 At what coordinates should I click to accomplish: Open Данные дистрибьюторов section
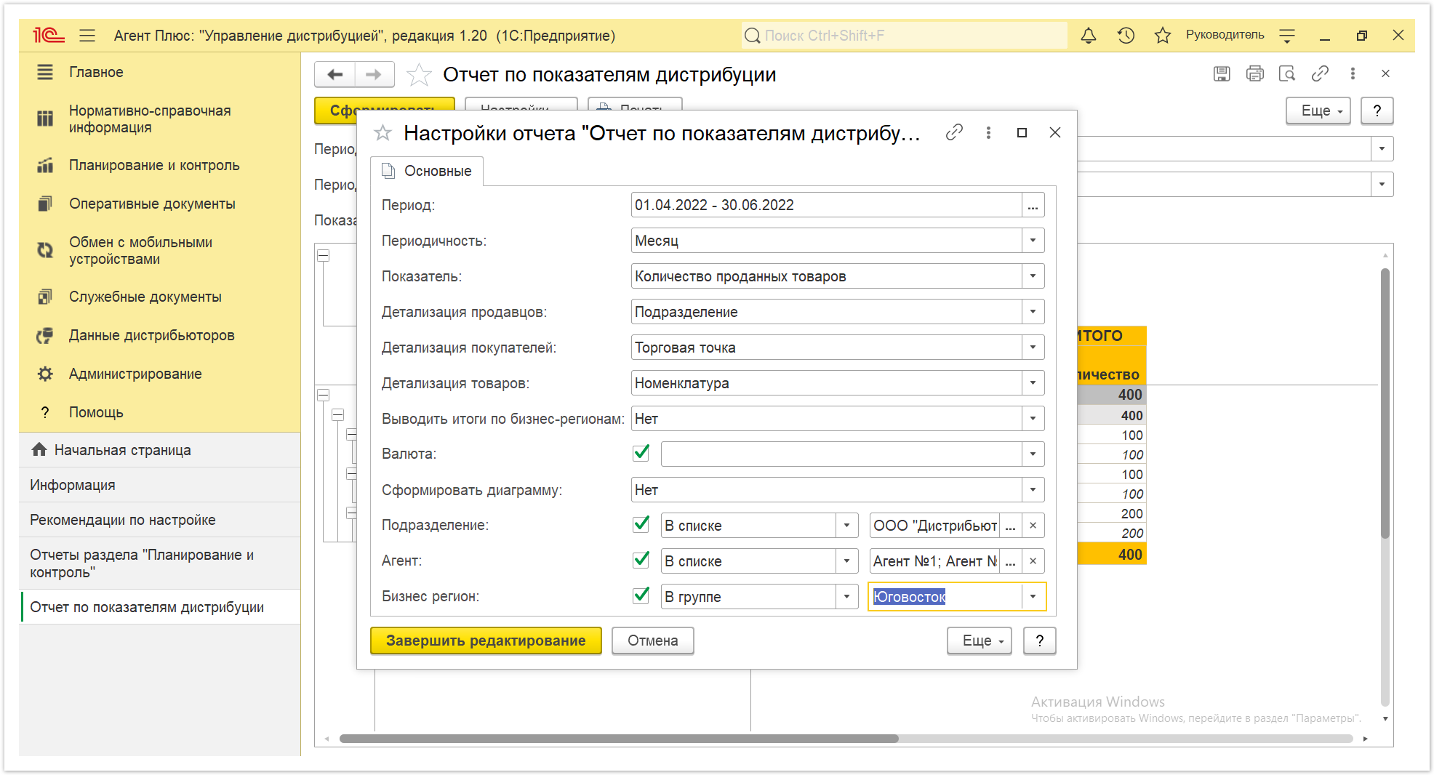click(151, 335)
